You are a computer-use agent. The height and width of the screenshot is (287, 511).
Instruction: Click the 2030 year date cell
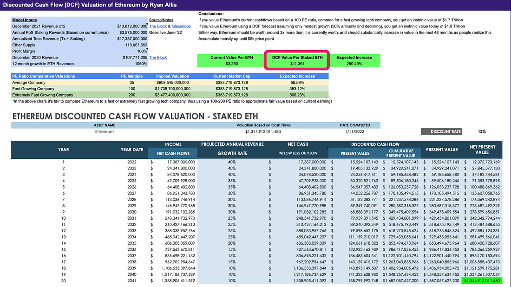coord(131,212)
